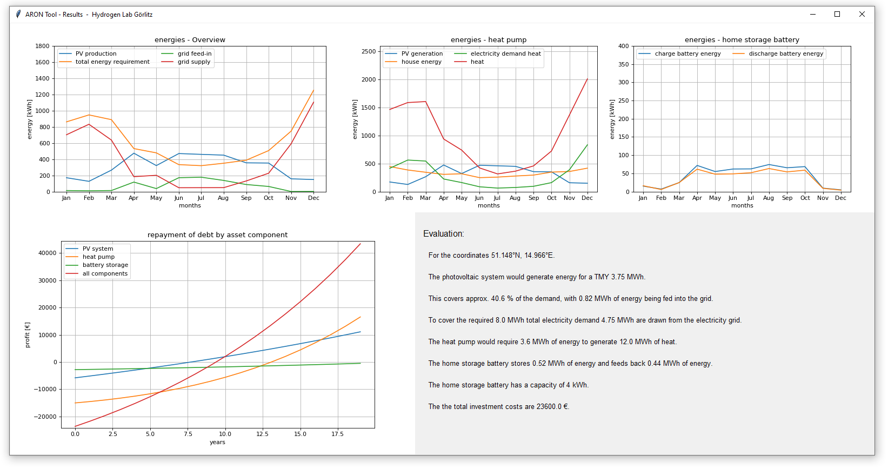Click the total investment costs text line
888x469 pixels.
pos(498,407)
